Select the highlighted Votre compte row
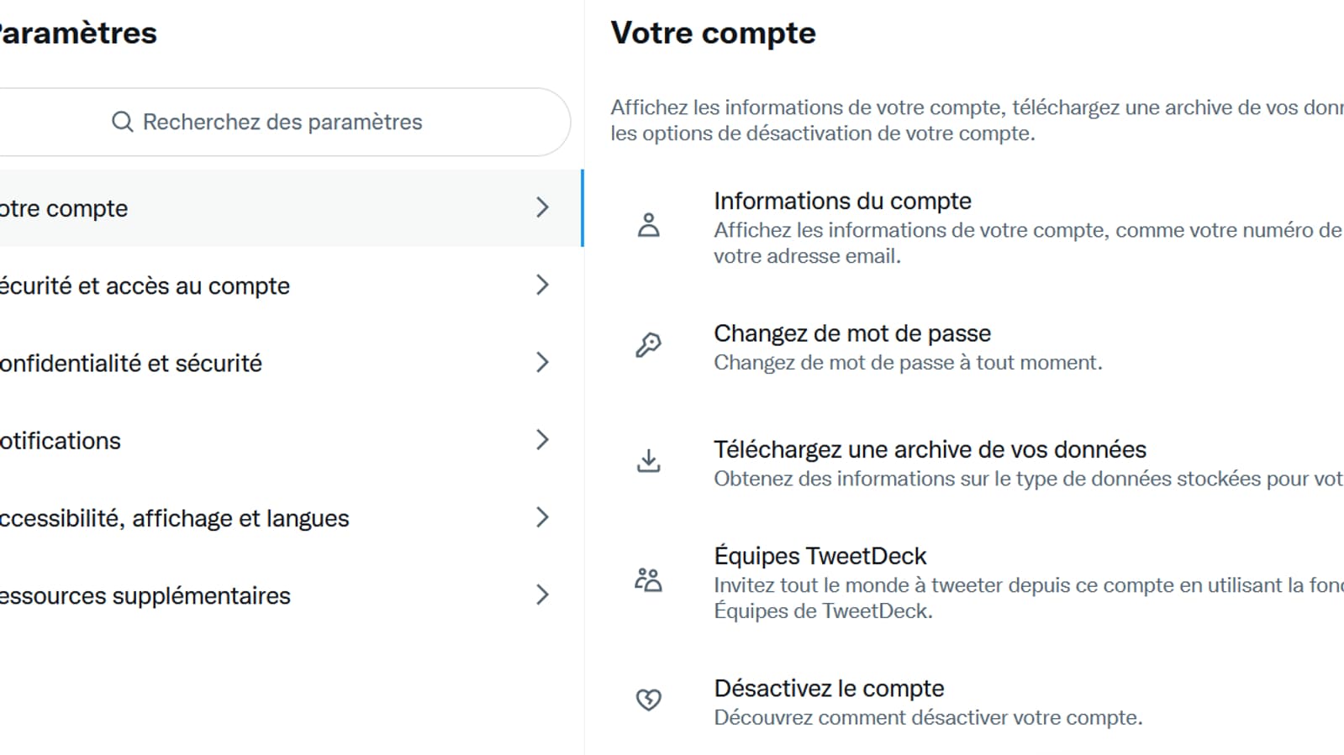The image size is (1344, 755). coord(252,208)
